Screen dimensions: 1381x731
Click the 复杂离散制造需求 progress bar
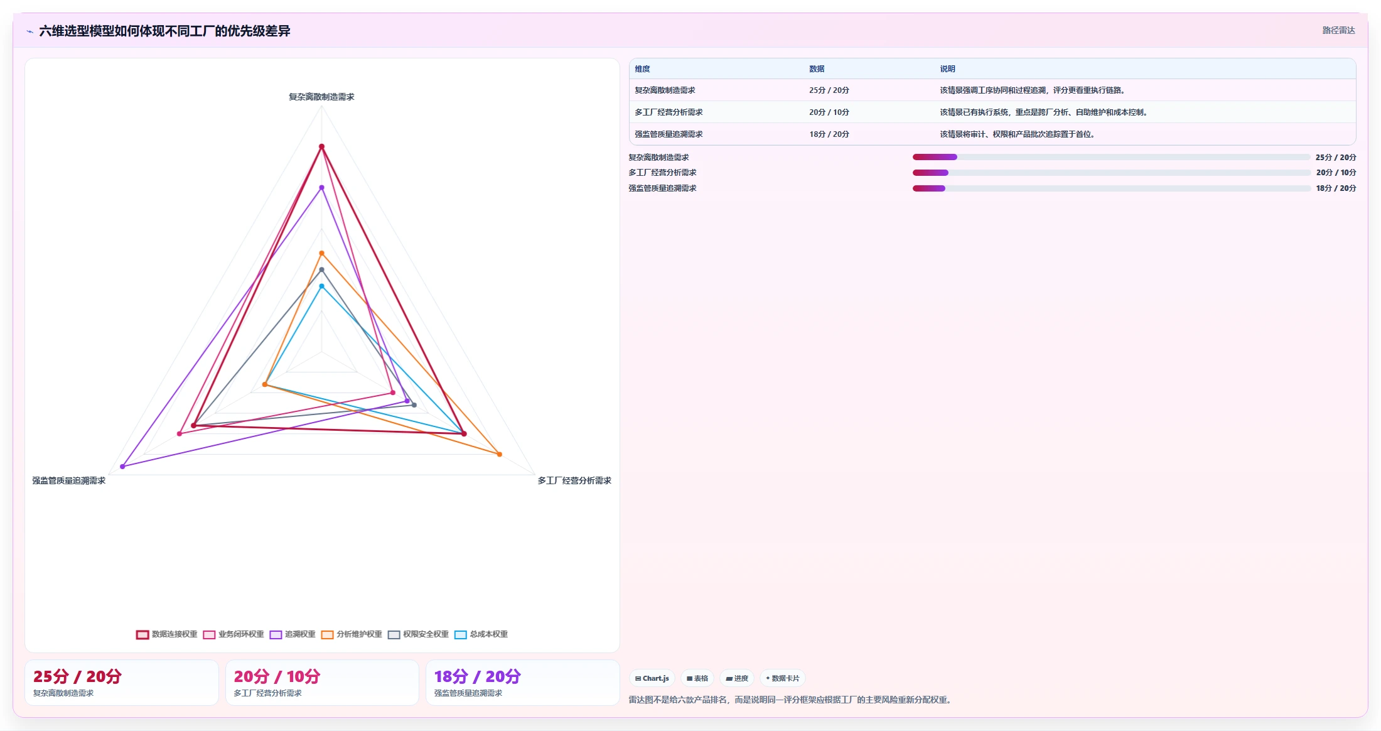[1111, 157]
